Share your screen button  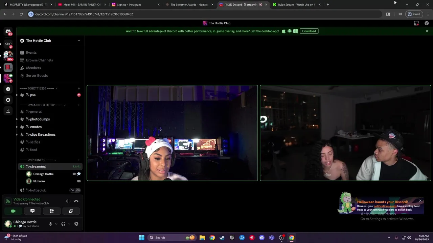32,211
